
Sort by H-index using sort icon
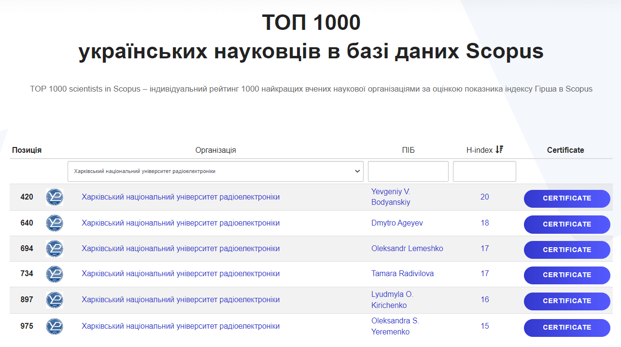499,150
